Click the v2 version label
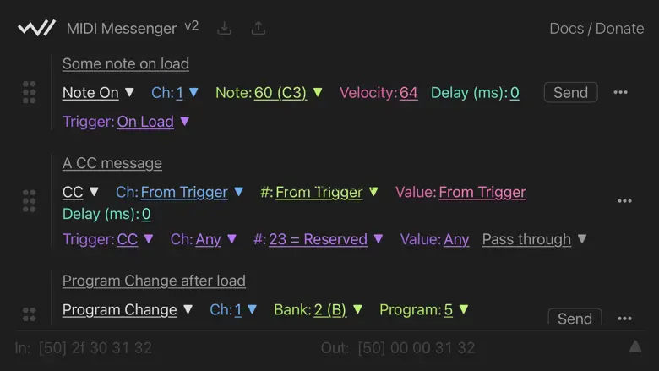The image size is (659, 371). [x=192, y=25]
